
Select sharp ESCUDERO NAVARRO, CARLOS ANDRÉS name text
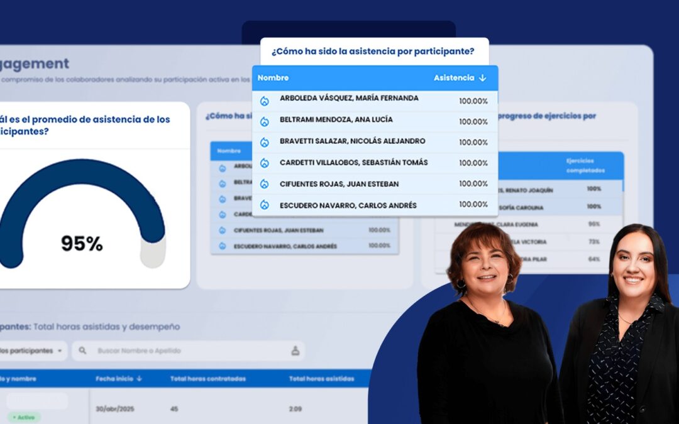click(348, 205)
